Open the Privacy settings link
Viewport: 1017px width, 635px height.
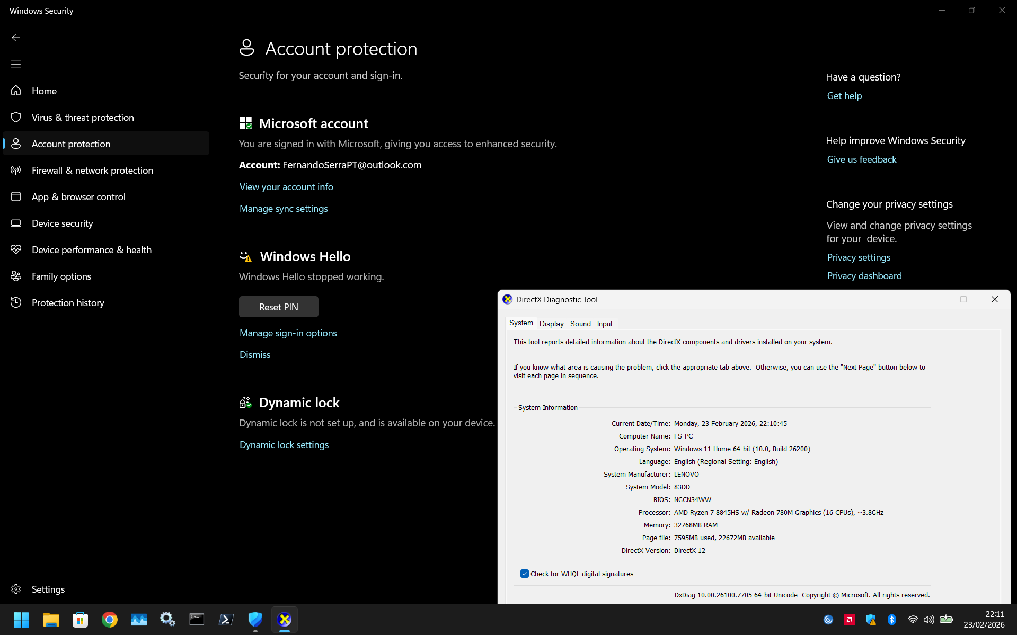pos(859,257)
